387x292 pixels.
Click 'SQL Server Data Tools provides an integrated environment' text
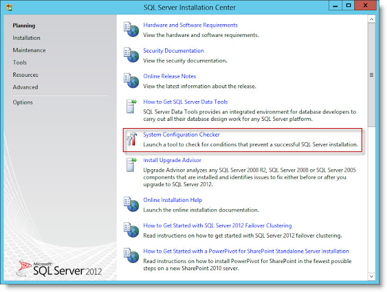click(x=250, y=115)
